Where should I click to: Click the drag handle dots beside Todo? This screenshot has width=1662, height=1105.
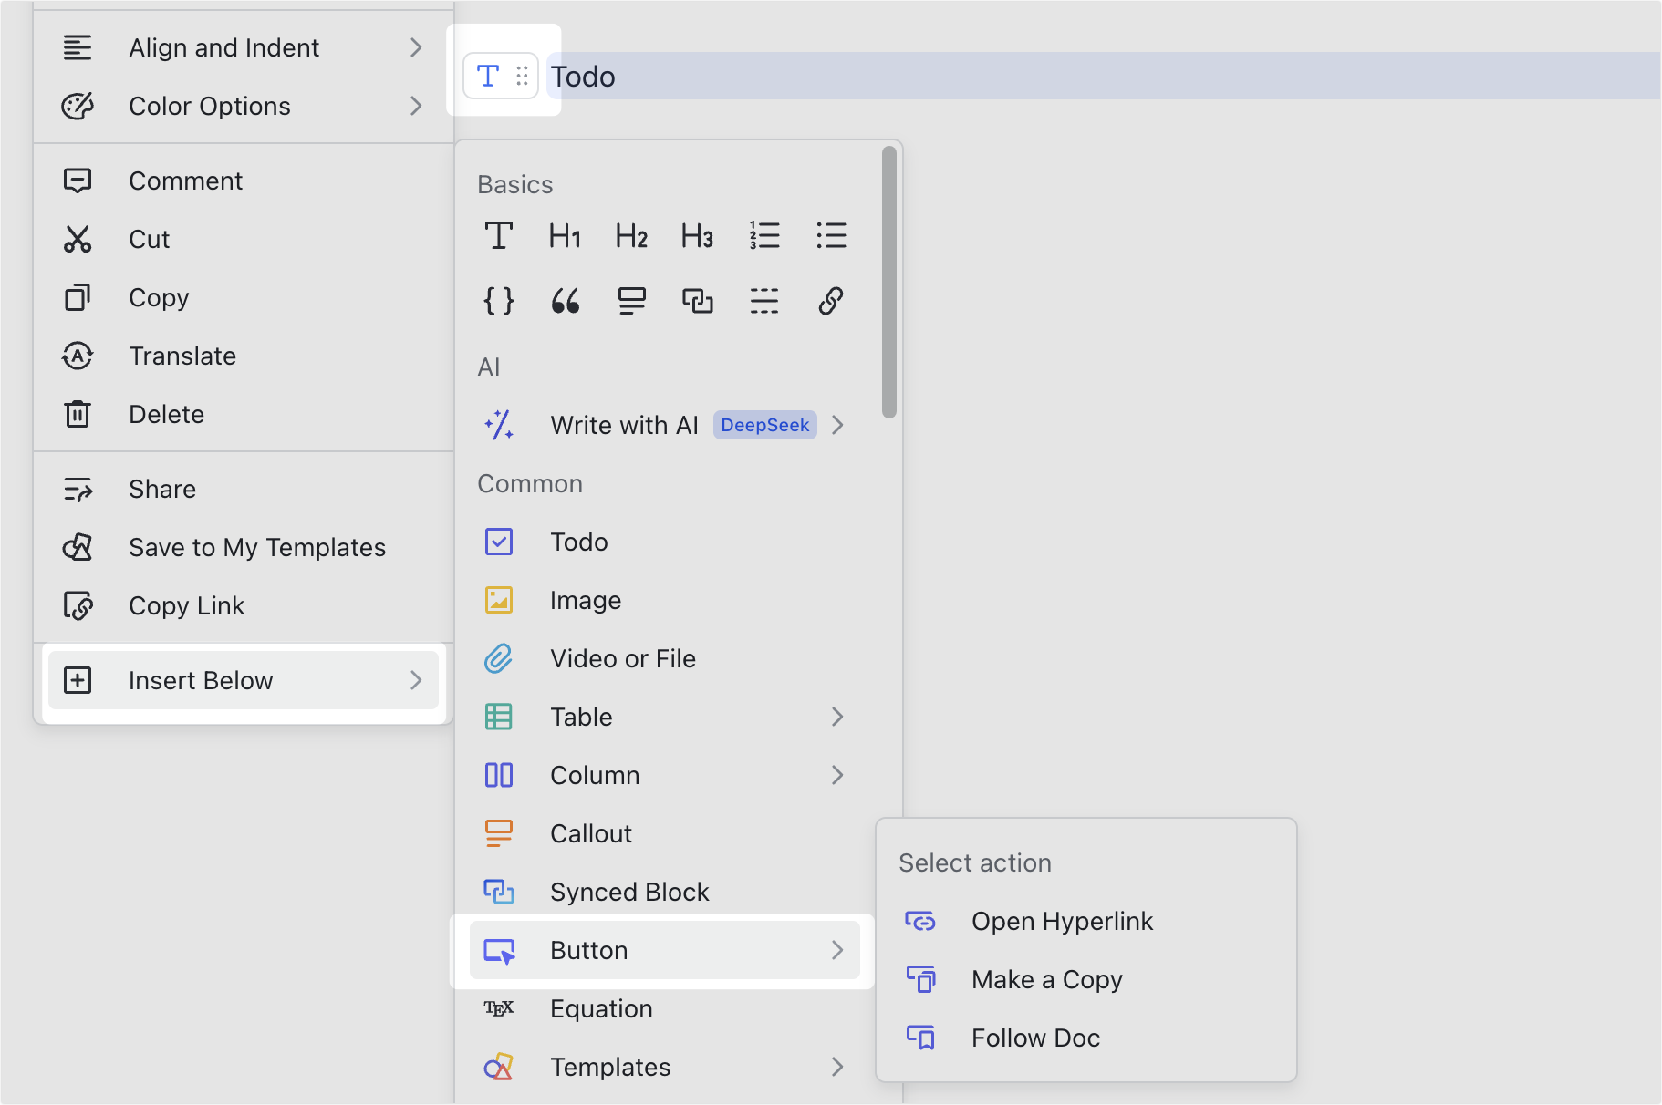tap(522, 76)
